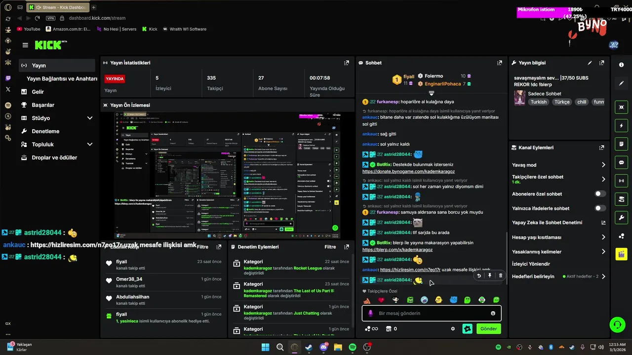632x355 pixels.
Task: Reply to the hovered chat message
Action: (478, 276)
